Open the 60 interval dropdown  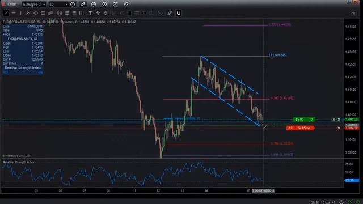(58, 5)
